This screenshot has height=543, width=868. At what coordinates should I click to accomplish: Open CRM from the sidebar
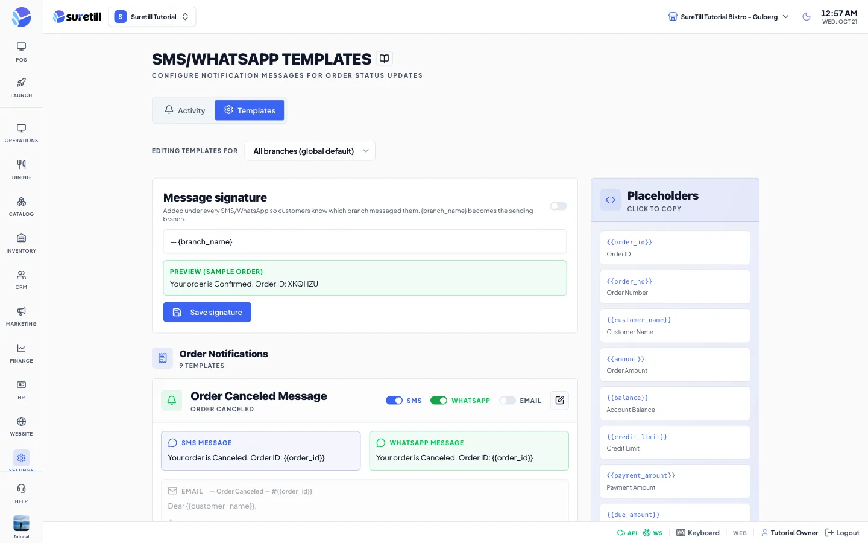coord(21,280)
